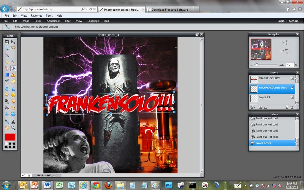Open the address bar search dropdown arrow

click(86, 9)
